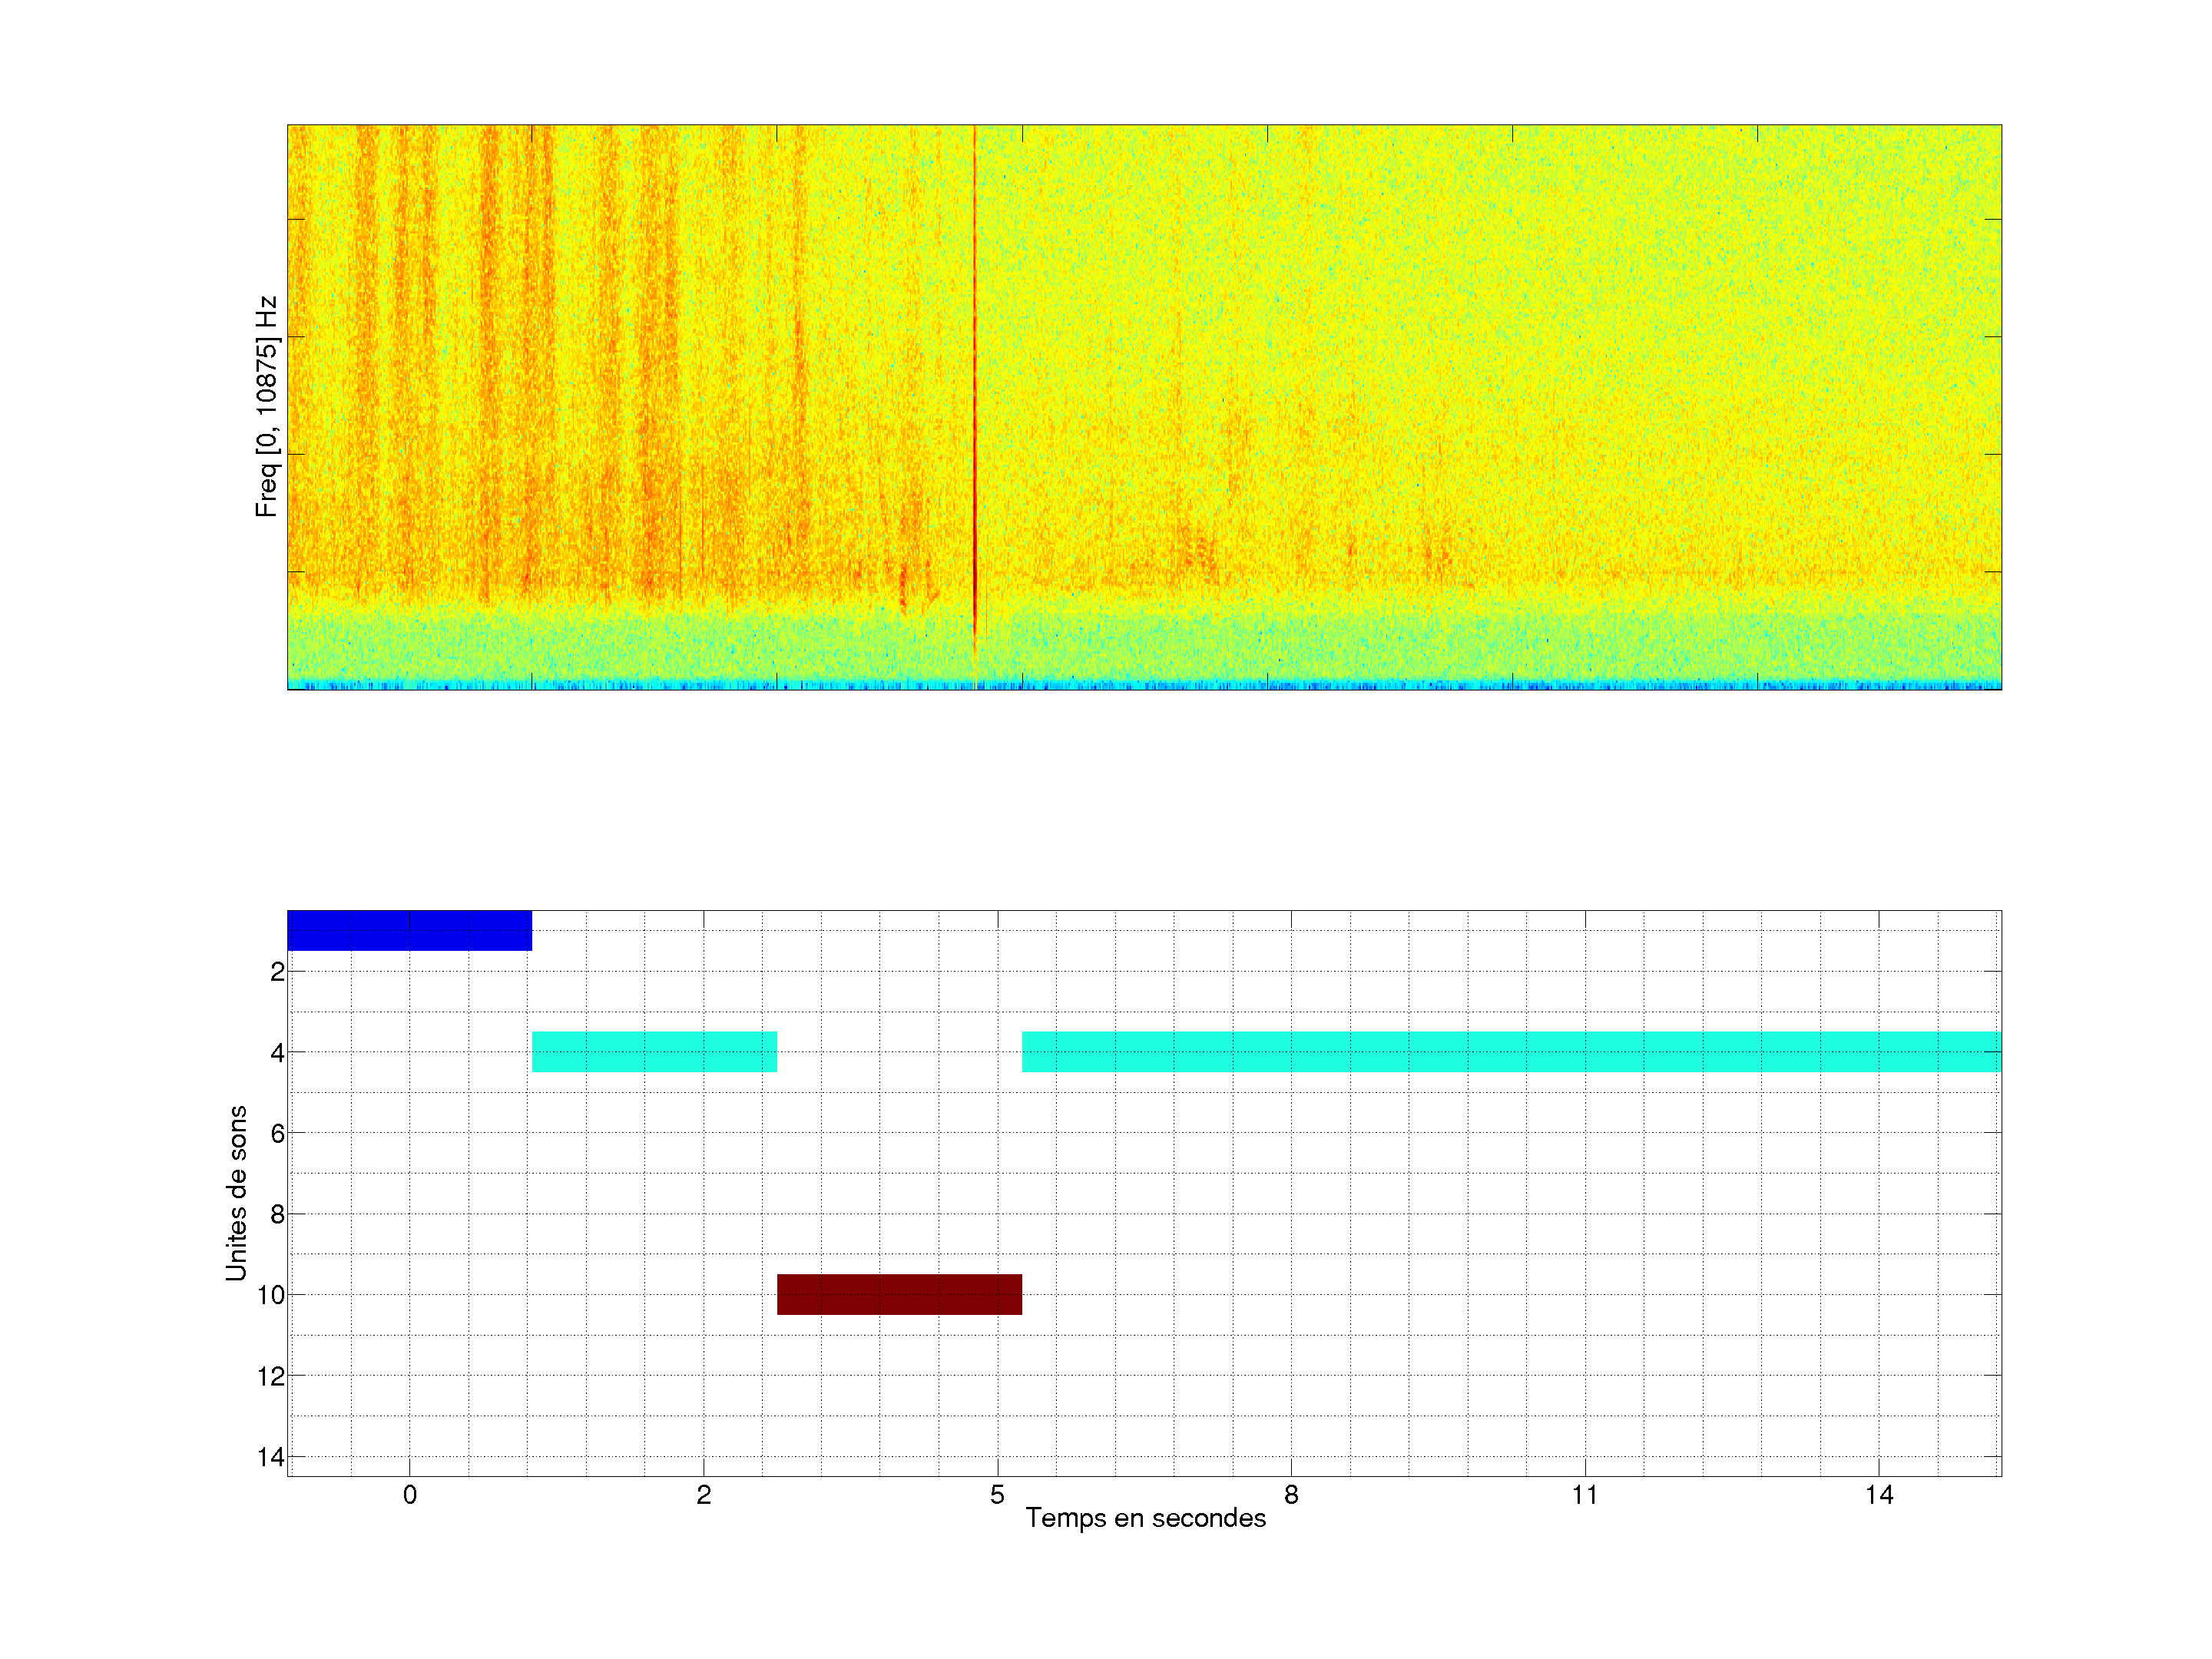Click the 'Unites de sons' axis label
Image resolution: width=2212 pixels, height=1659 pixels.
236,1193
